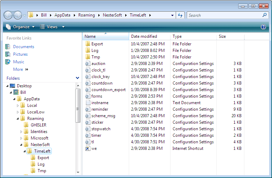Open the address bar history dropdown arrow
This screenshot has height=178, width=272.
(x=172, y=15)
